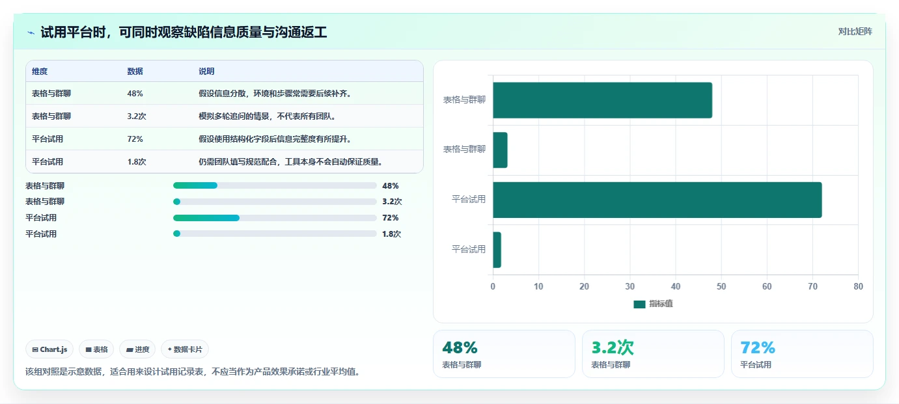The width and height of the screenshot is (899, 404).
Task: Open the 3.2次 表格与群聊 stat card
Action: (653, 354)
